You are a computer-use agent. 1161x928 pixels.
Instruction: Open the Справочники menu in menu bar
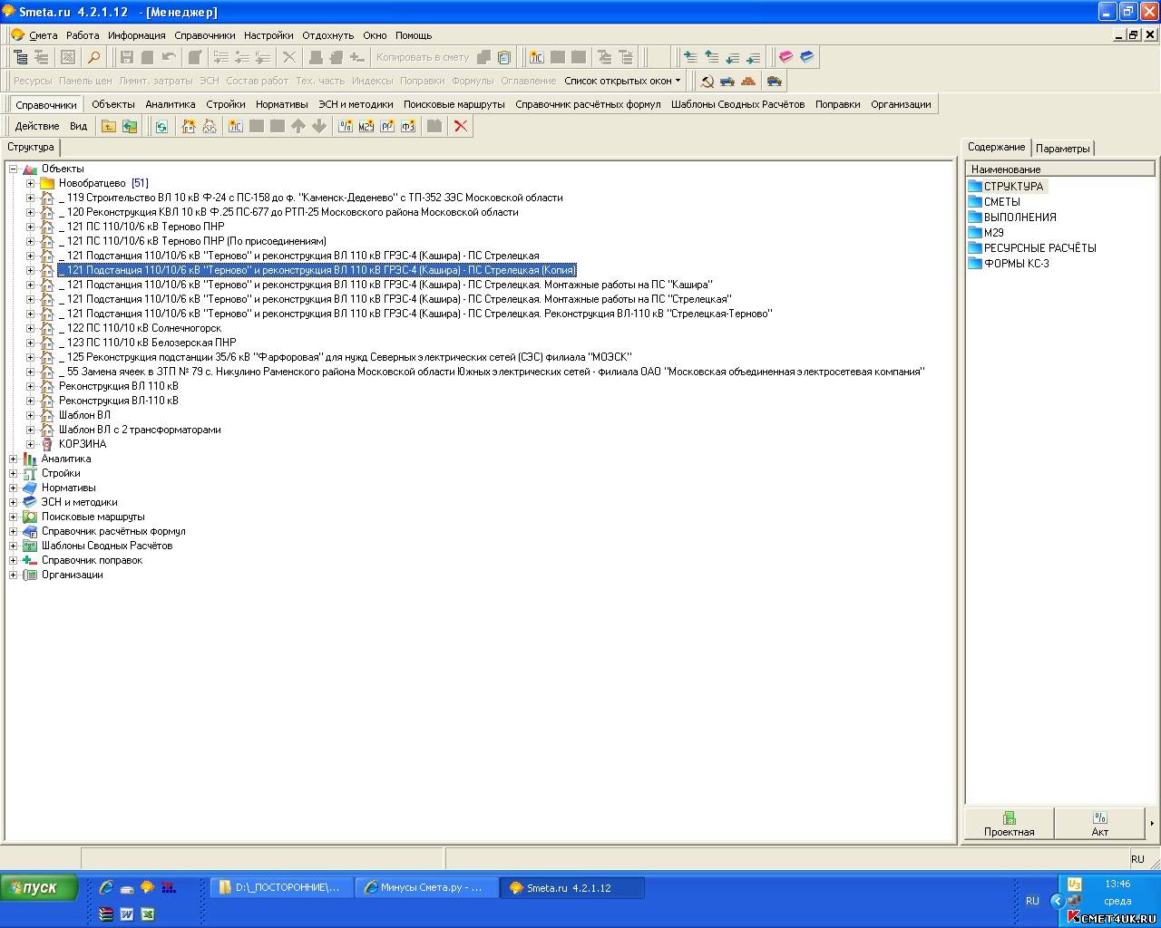(x=205, y=35)
